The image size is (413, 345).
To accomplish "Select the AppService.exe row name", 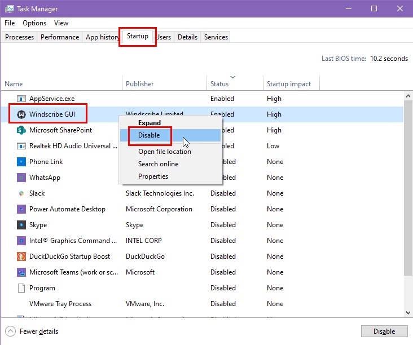I will (52, 99).
